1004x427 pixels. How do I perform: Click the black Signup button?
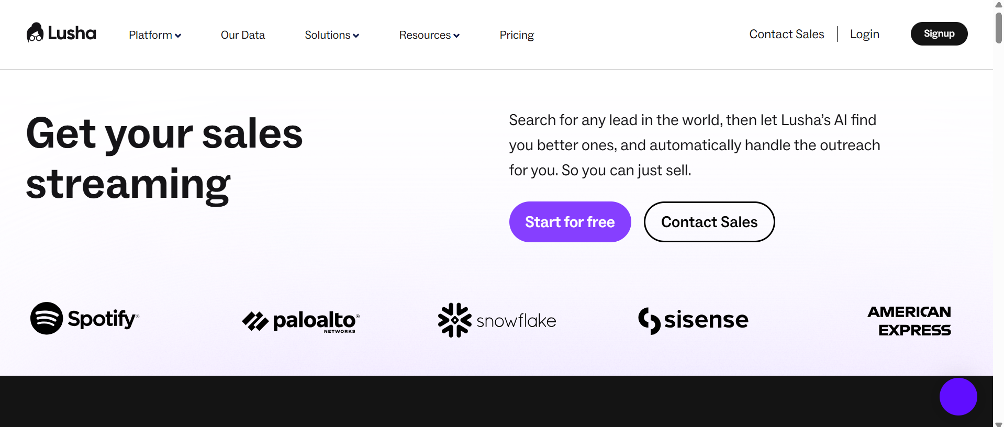pos(939,33)
